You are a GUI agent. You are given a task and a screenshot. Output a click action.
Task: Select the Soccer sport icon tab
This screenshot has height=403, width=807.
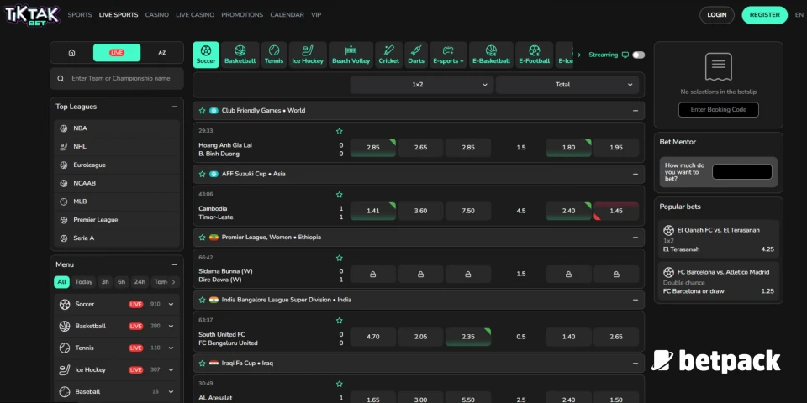pos(206,55)
